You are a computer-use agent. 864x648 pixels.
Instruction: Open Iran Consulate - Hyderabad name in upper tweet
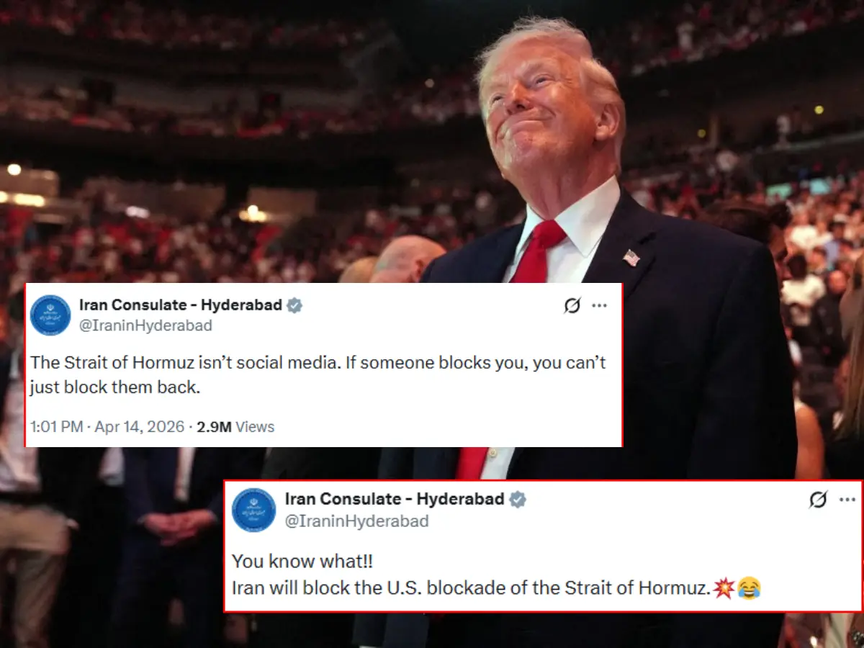pos(181,305)
